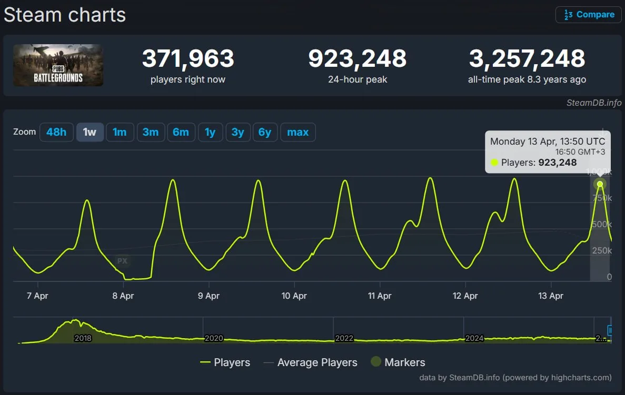Open the PUBG Battlegrounds game thumbnail
Viewport: 625px width, 395px height.
pyautogui.click(x=58, y=65)
